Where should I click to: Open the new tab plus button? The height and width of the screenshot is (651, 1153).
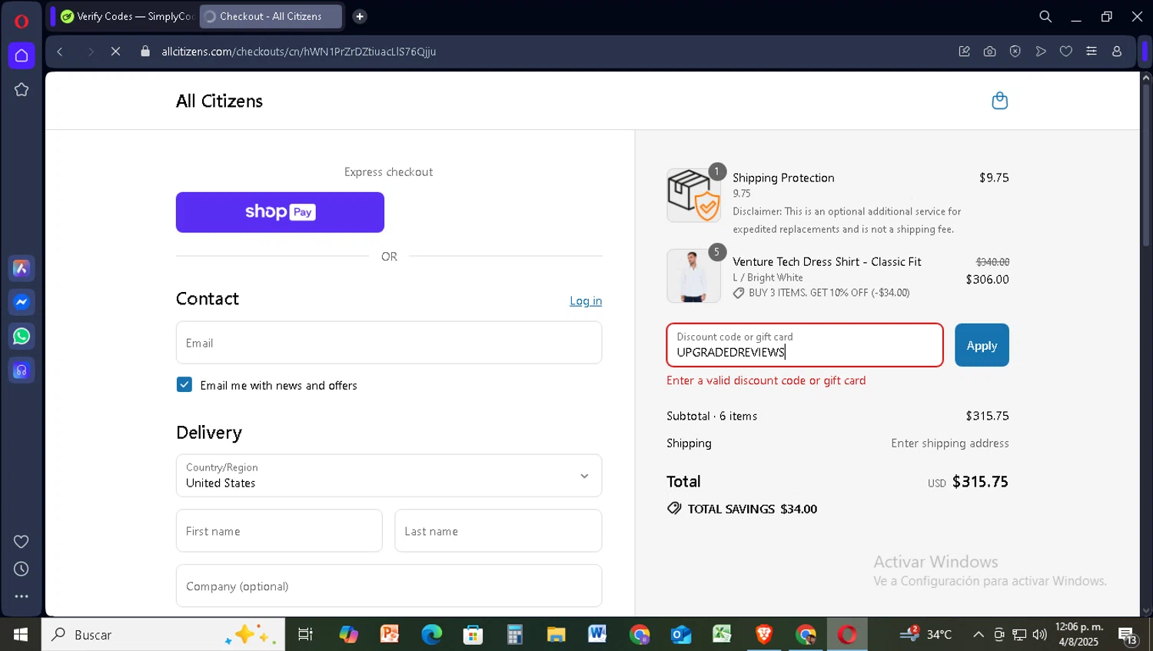(360, 16)
